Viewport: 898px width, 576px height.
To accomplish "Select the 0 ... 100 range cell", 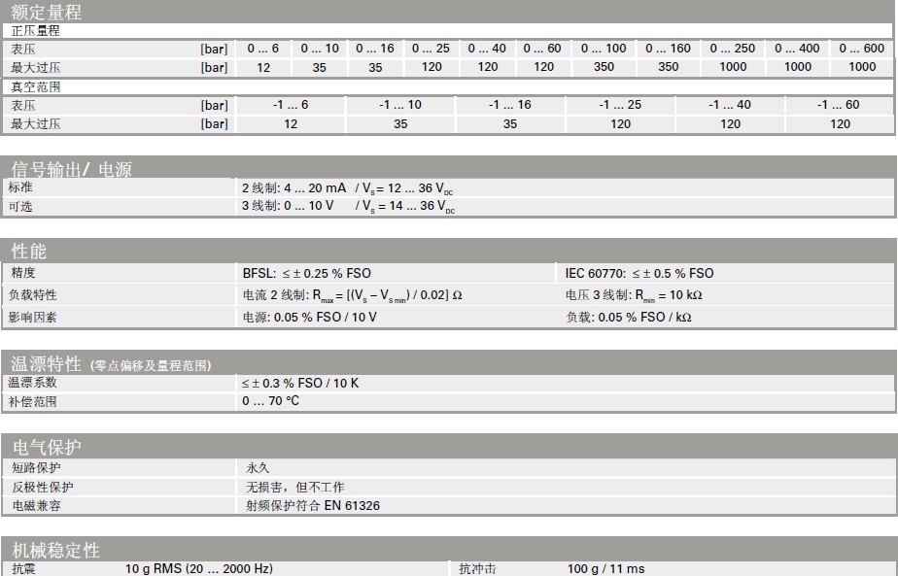I will pos(604,49).
